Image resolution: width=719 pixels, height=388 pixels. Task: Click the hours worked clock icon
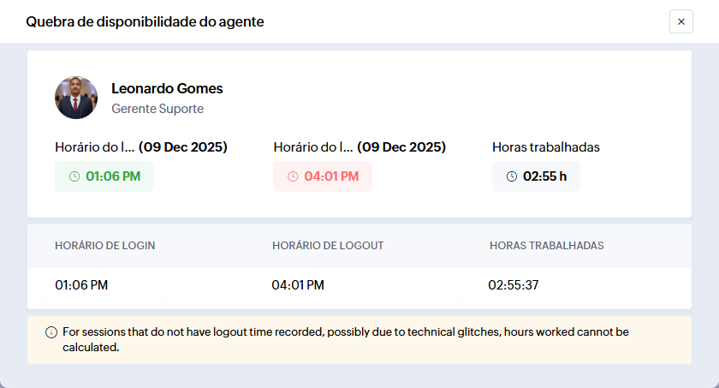click(x=512, y=176)
